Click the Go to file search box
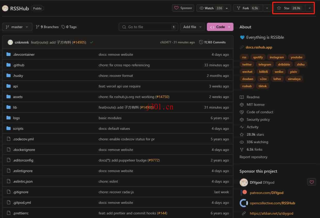The width and height of the screenshot is (320, 218). (x=148, y=27)
